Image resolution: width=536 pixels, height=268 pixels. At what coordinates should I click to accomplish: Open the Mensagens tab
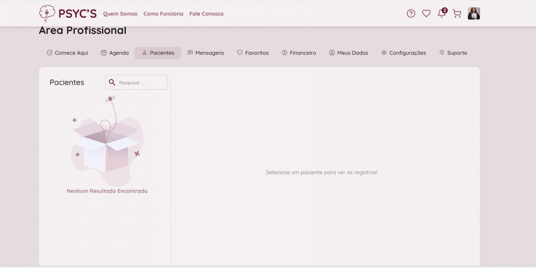(205, 53)
